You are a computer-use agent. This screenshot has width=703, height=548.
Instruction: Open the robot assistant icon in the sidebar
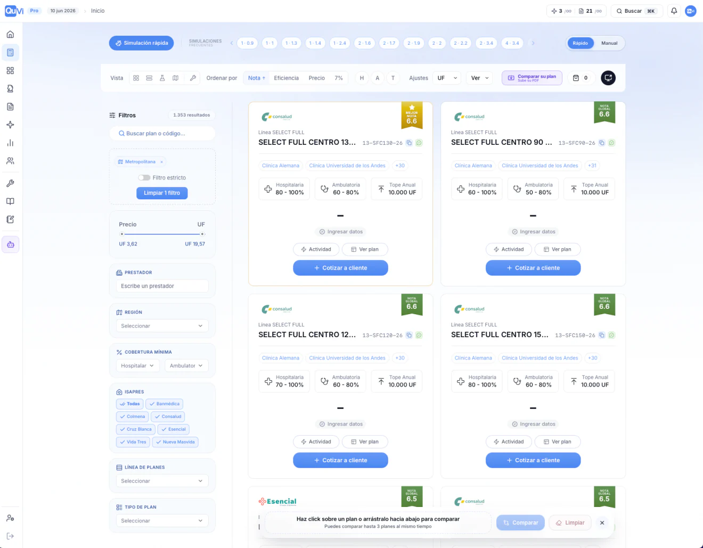pos(10,245)
